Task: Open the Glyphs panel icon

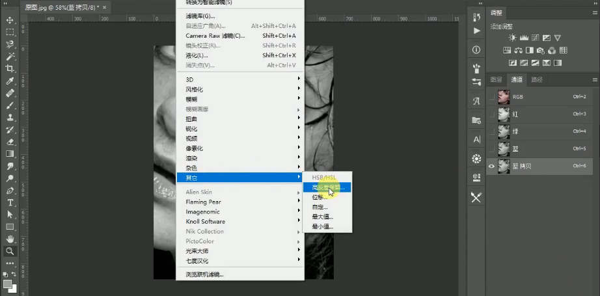Action: click(x=476, y=101)
